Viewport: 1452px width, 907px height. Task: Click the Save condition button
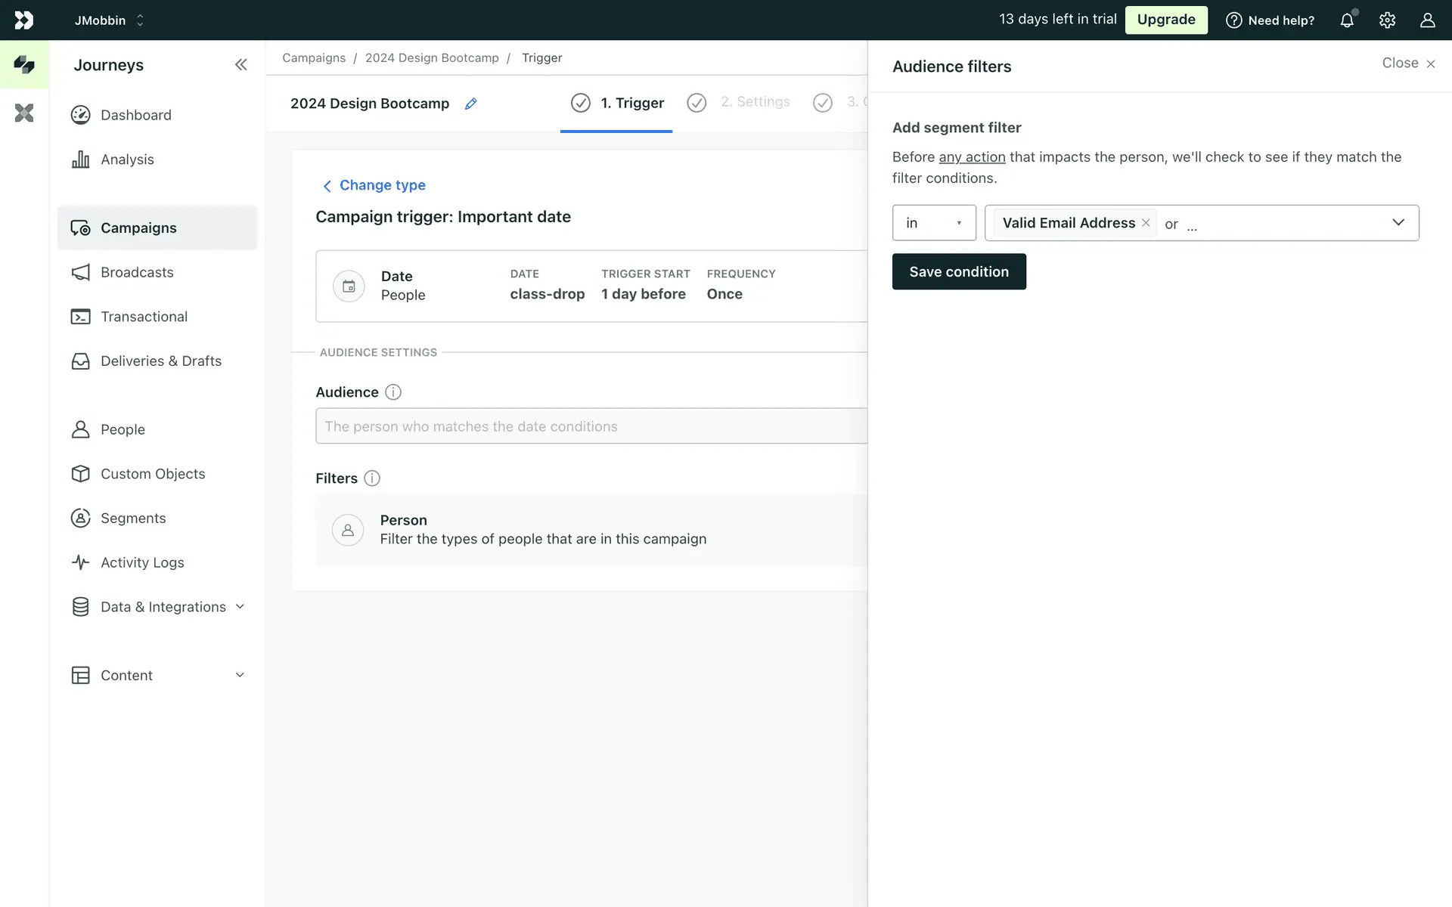[958, 271]
